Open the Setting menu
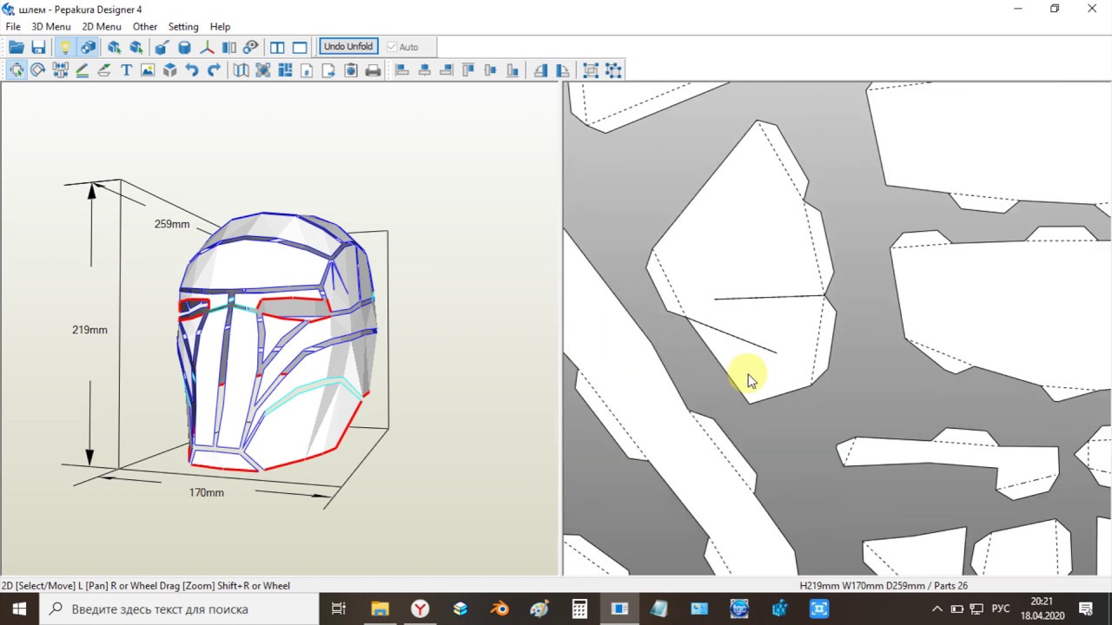 (x=183, y=27)
